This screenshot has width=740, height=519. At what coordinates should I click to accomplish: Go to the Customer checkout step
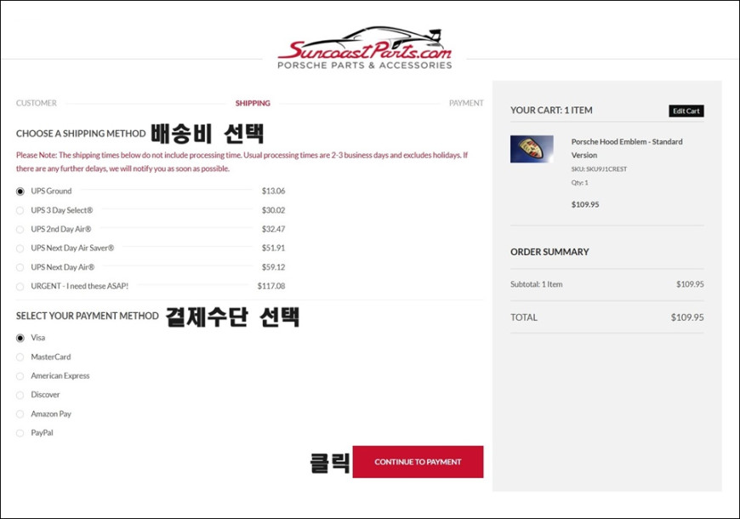(37, 103)
